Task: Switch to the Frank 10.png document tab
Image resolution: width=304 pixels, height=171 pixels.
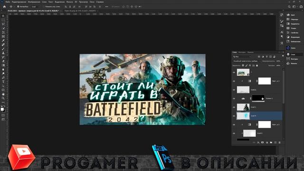Action: 80,11
